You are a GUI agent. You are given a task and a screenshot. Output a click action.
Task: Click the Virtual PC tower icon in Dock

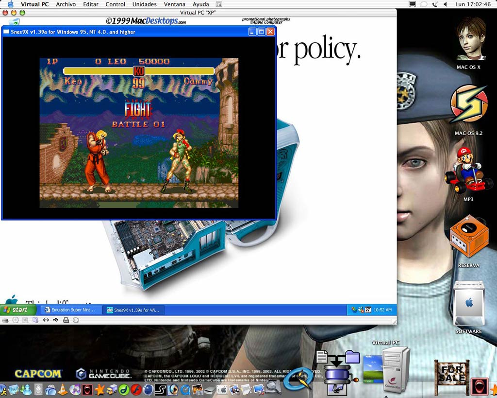[395, 369]
